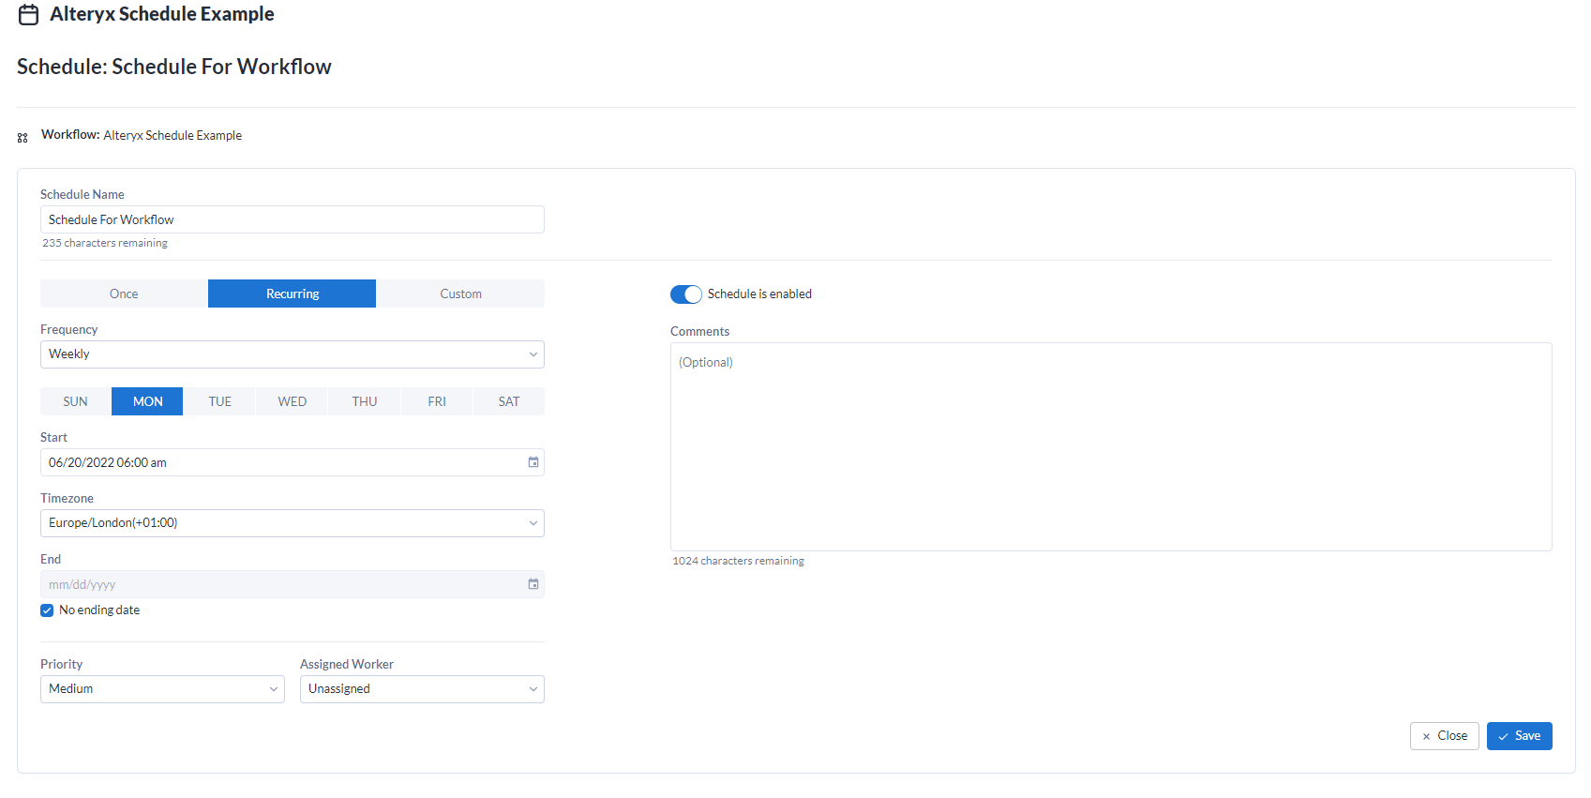
Task: Click the 'No ending date' label text
Action: [x=99, y=610]
